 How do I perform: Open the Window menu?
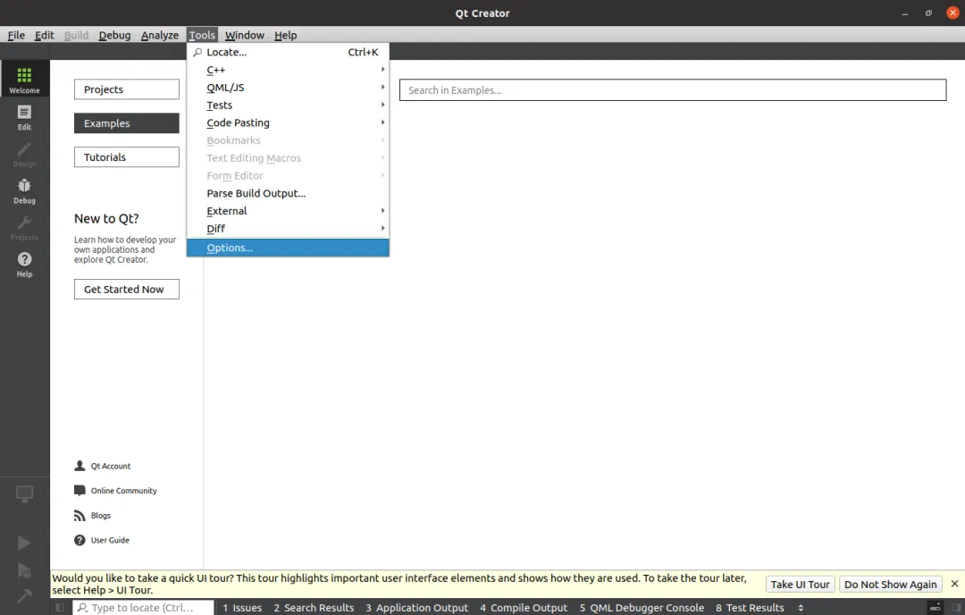point(244,35)
